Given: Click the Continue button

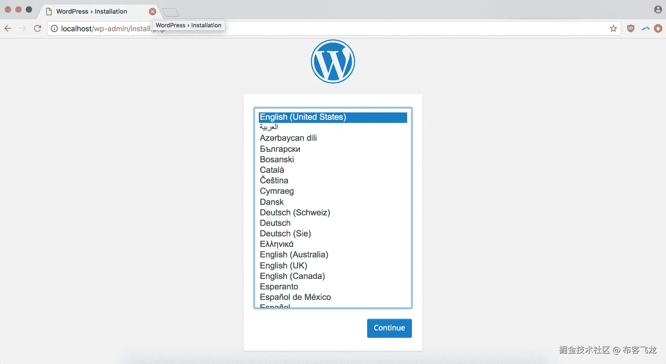Looking at the screenshot, I should point(389,328).
